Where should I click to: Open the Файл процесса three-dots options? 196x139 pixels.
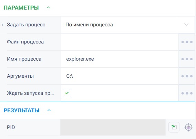[x=187, y=42]
